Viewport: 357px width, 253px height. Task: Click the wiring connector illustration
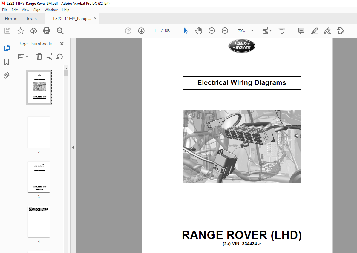pos(242,146)
